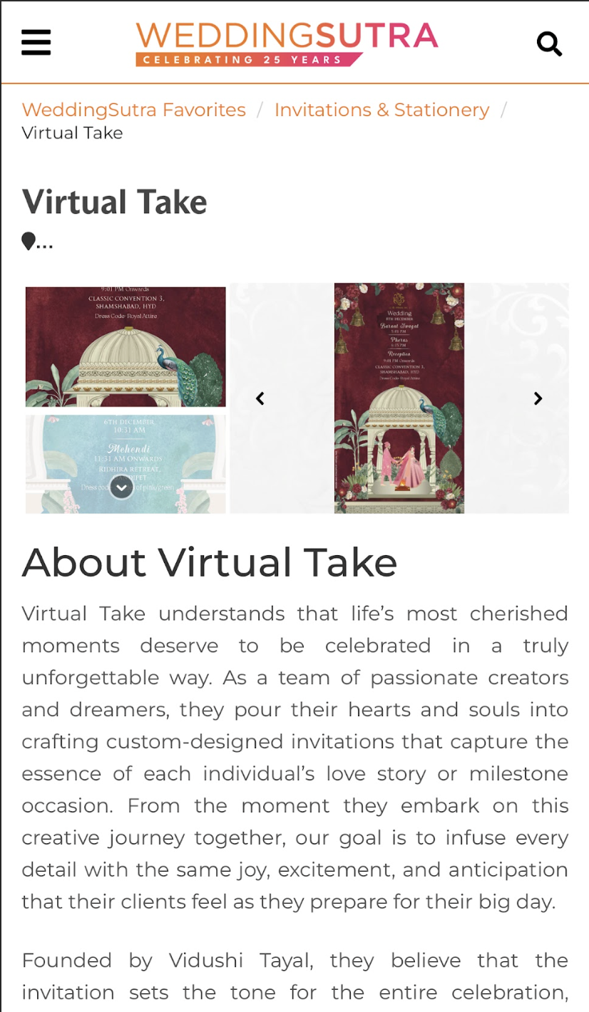Select the blue Mehendi invitation thumbnail

126,464
